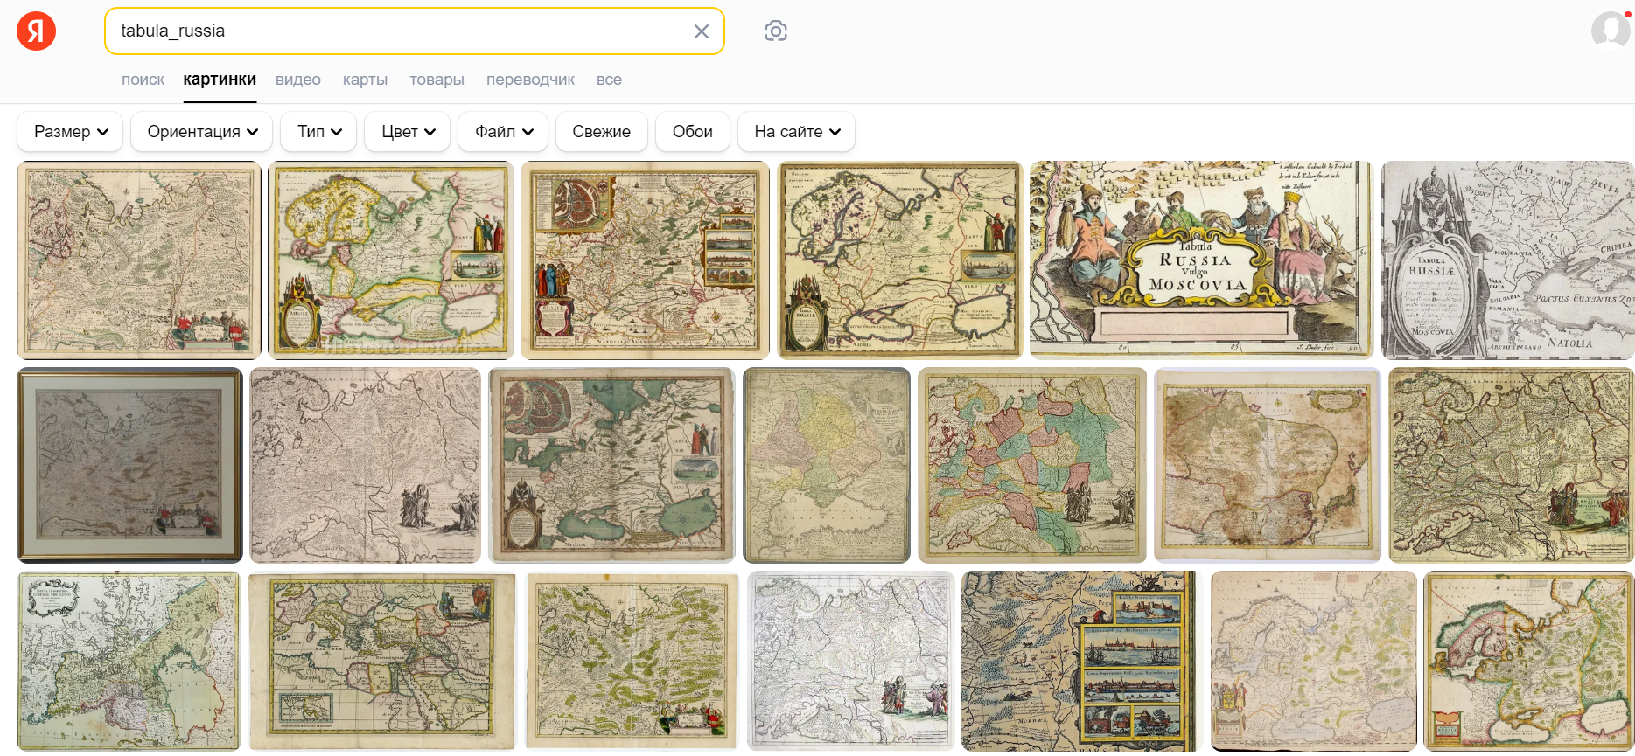Expand the Файл filter dropdown
This screenshot has width=1635, height=756.
[x=503, y=131]
